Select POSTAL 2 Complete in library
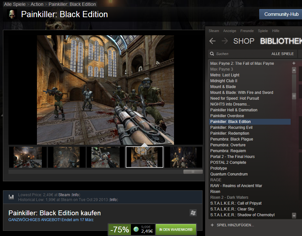The height and width of the screenshot is (236, 302). pyautogui.click(x=228, y=163)
